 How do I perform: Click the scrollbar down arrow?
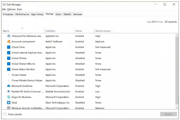[177, 107]
